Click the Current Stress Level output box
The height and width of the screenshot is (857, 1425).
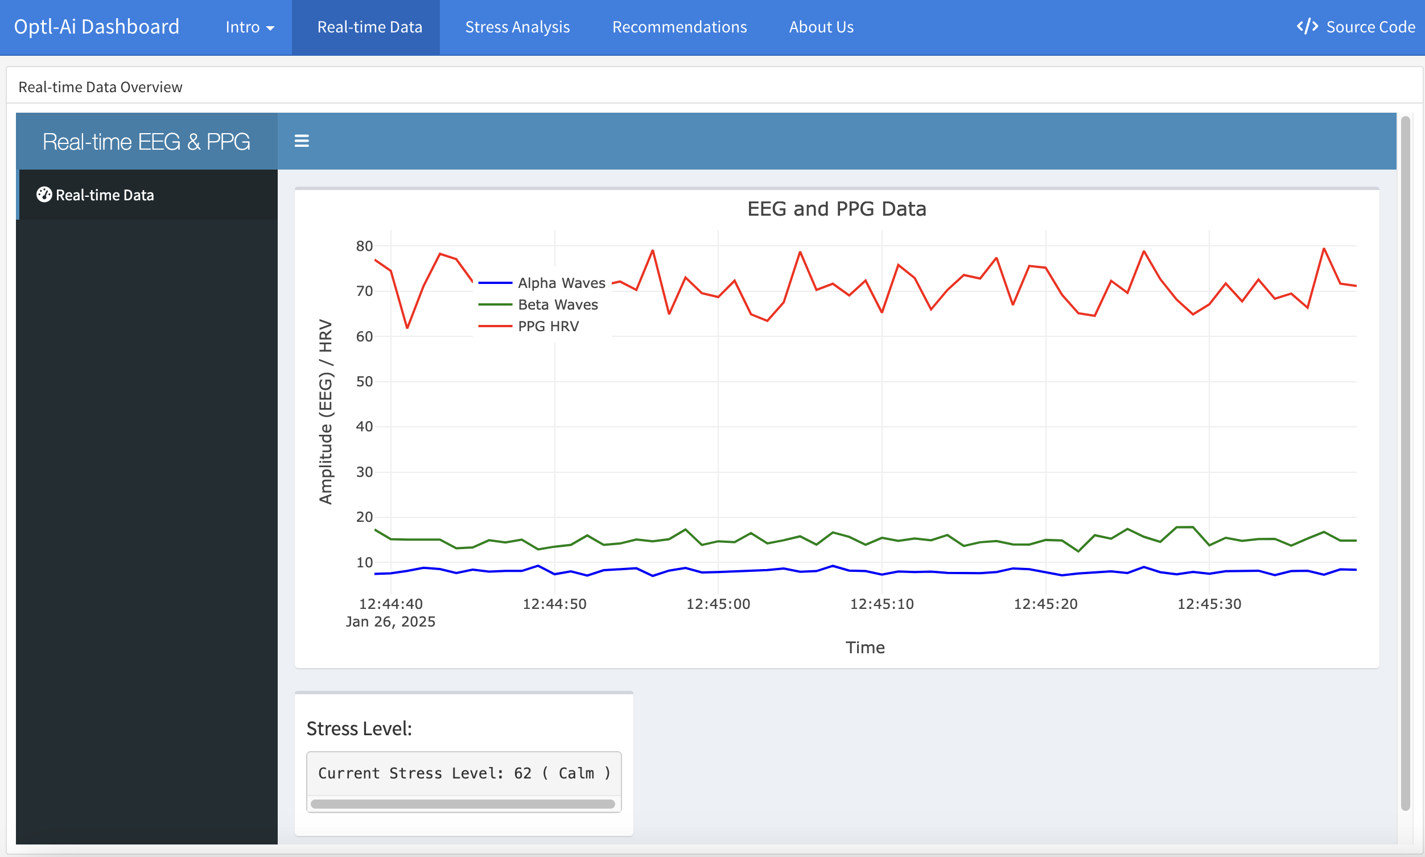463,773
